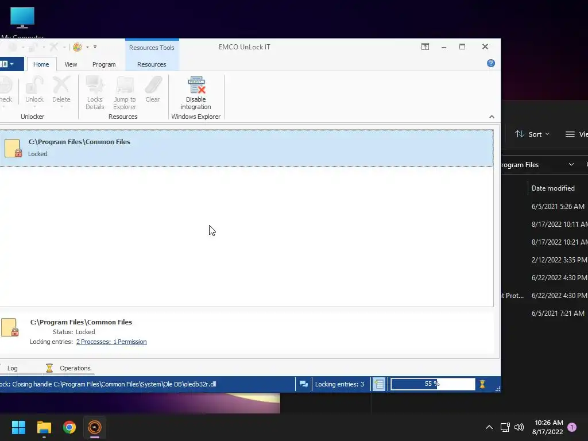Switch to the Program ribbon tab
Viewport: 588px width, 441px height.
pos(104,64)
